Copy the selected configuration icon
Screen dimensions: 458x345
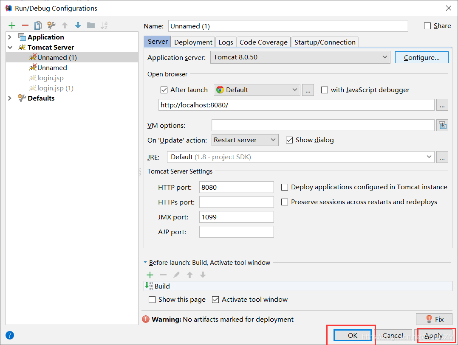tap(38, 25)
